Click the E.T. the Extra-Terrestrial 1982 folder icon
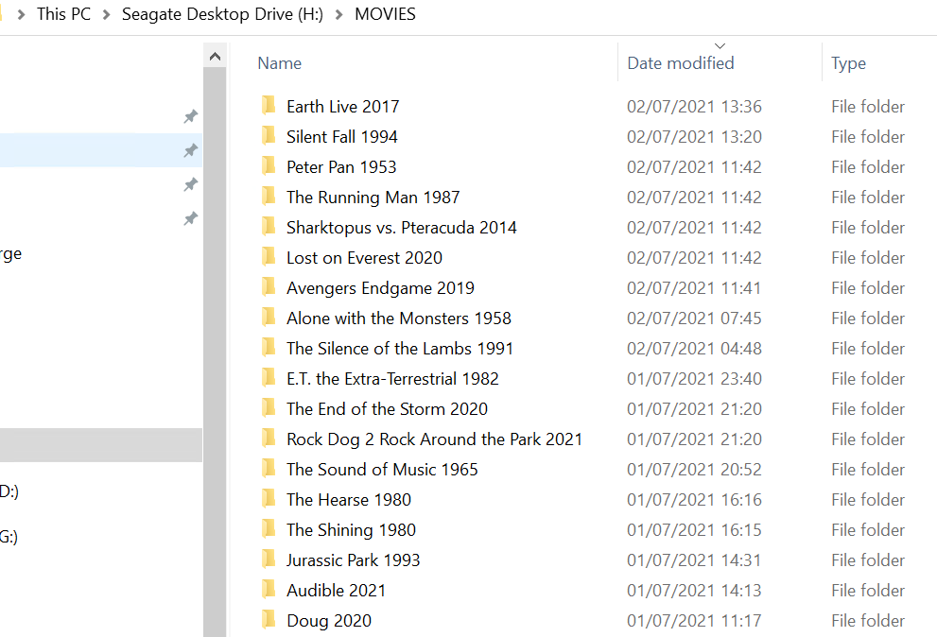 269,378
